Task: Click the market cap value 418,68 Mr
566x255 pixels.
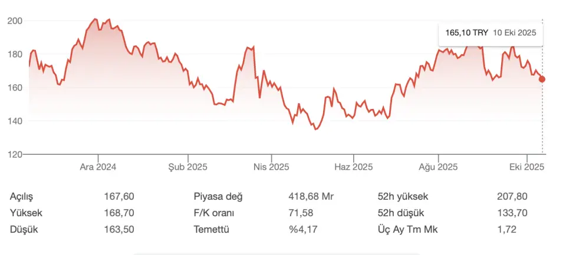Action: (x=311, y=197)
